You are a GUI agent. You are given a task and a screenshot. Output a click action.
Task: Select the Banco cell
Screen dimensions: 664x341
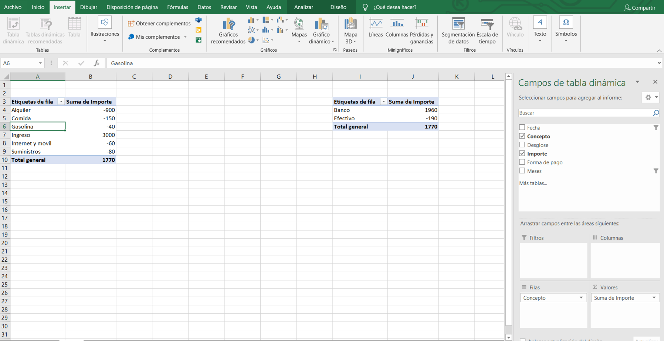360,110
